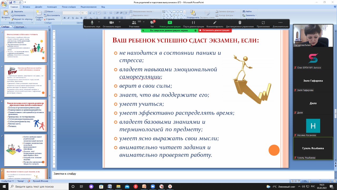The width and height of the screenshot is (337, 190).
Task: Expand audio options arrow next to microphone
Action: point(99,22)
